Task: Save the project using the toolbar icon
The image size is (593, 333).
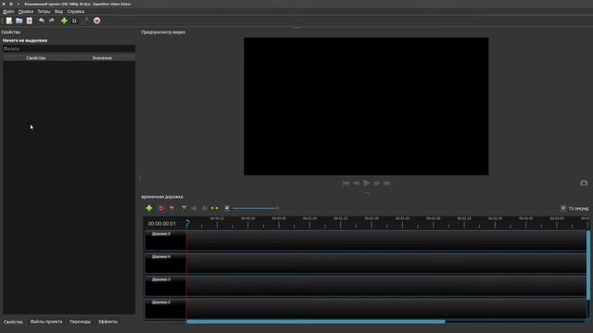Action: coord(29,20)
